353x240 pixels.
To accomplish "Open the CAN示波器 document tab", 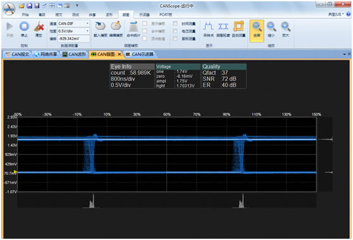I will pos(140,54).
